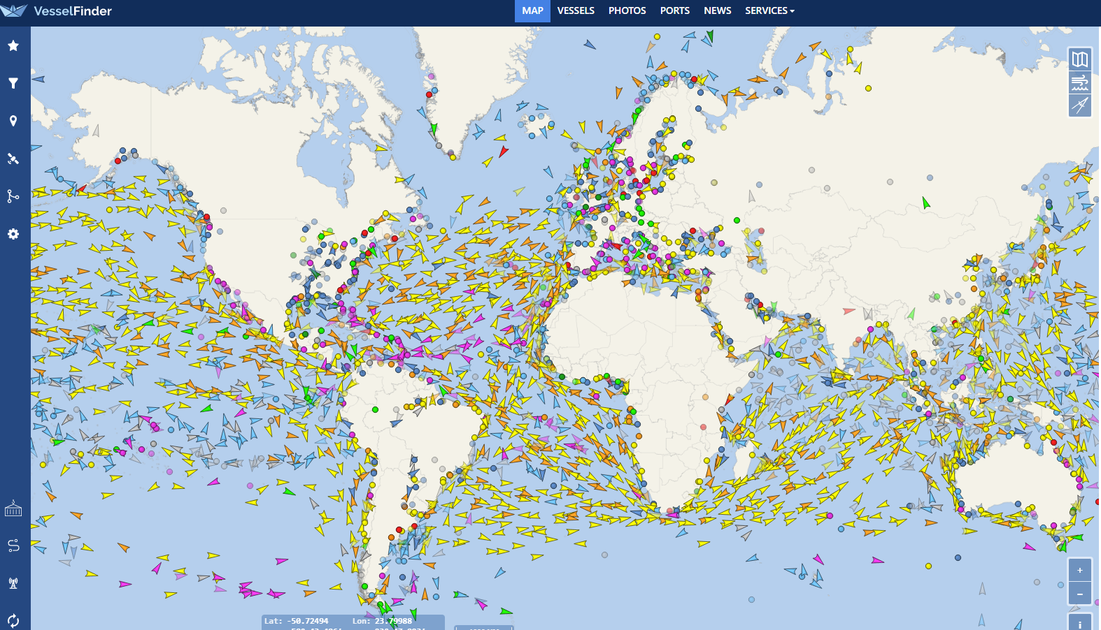1101x630 pixels.
Task: Select the green vessel arrow in central Asia
Action: (x=926, y=203)
